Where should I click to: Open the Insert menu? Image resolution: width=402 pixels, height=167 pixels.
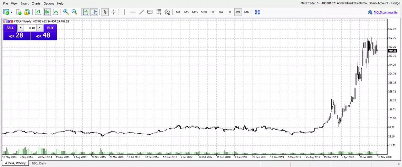click(24, 3)
